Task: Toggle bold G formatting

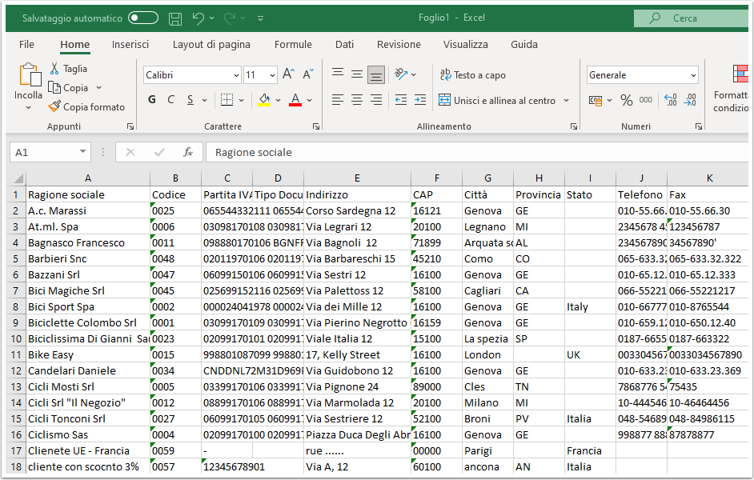Action: coord(152,99)
